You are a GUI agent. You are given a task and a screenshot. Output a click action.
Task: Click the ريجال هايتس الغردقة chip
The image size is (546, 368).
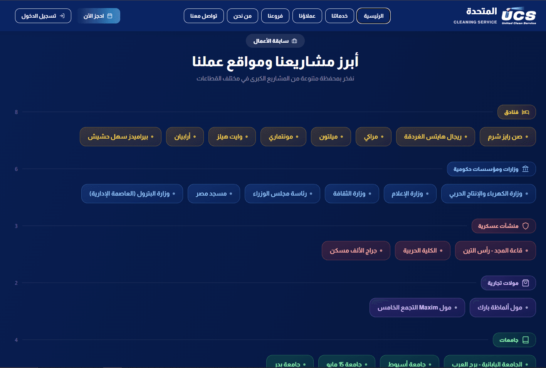(x=435, y=137)
